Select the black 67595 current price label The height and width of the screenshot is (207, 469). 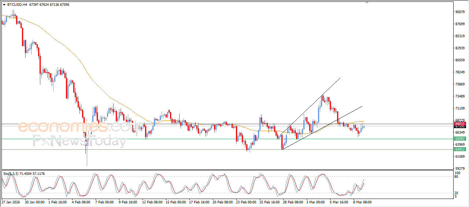(460, 127)
